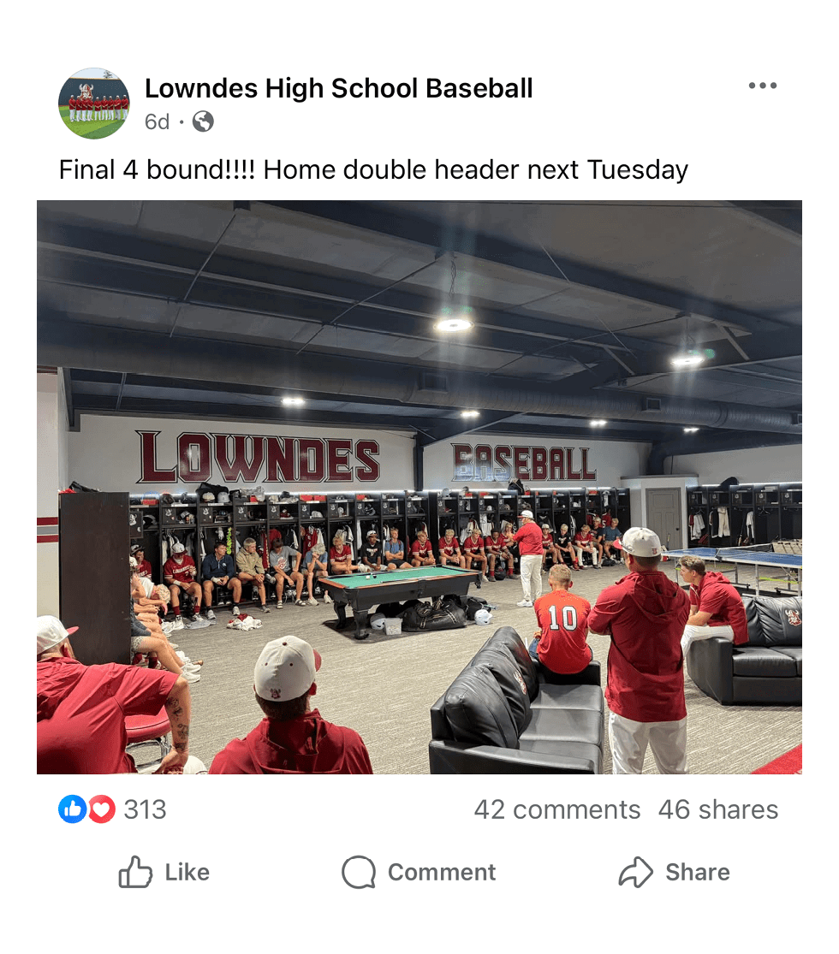Click the Share button label
This screenshot has height=954, width=839.
[x=697, y=872]
